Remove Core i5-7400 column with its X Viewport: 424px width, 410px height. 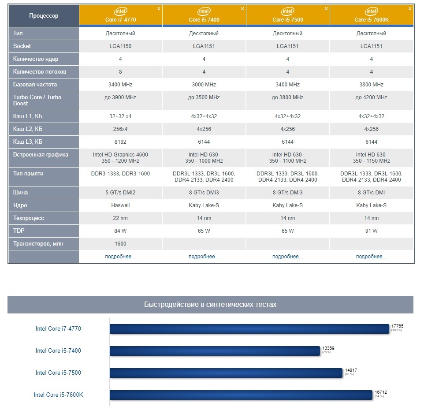coord(242,8)
